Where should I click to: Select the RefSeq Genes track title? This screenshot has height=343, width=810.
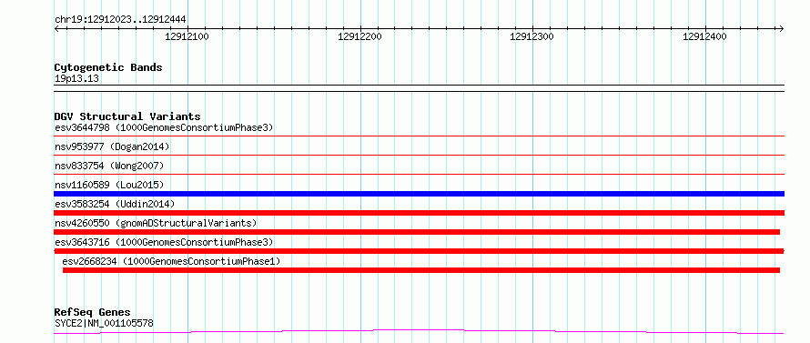click(92, 312)
